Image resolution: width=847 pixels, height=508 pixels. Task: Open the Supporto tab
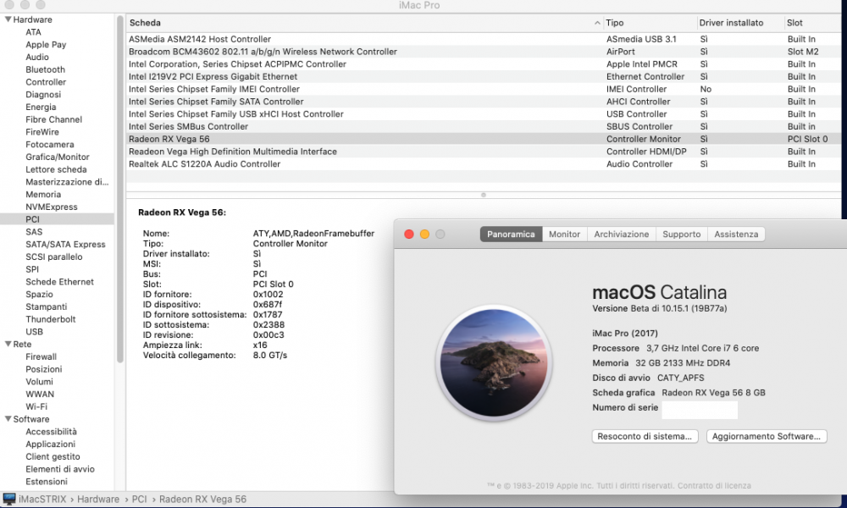pos(681,235)
